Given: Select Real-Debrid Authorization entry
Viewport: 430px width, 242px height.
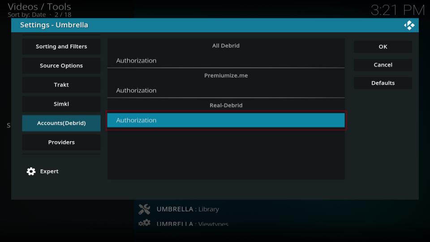Looking at the screenshot, I should click(x=226, y=120).
